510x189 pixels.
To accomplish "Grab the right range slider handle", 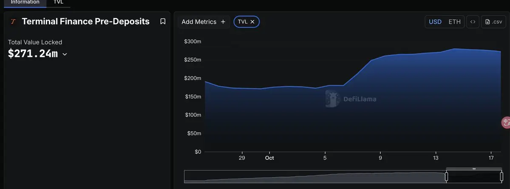I will (501, 177).
